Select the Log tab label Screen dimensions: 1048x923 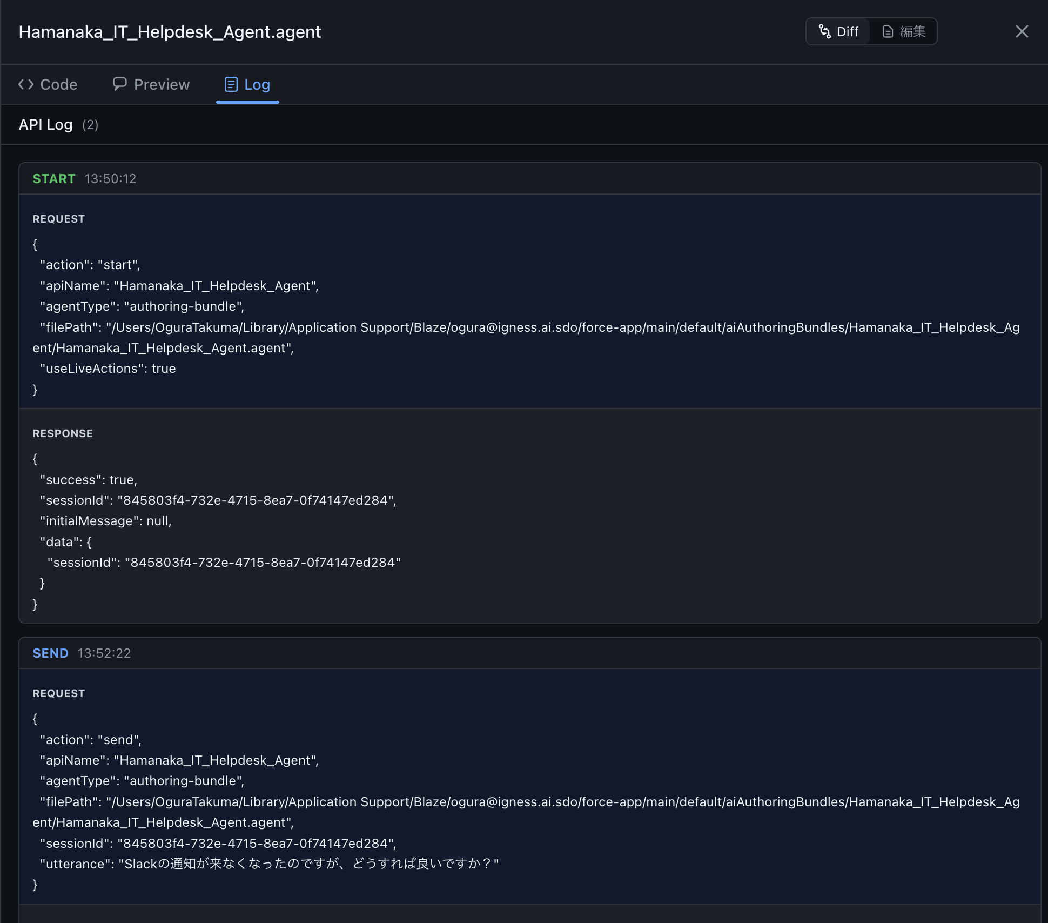tap(257, 84)
